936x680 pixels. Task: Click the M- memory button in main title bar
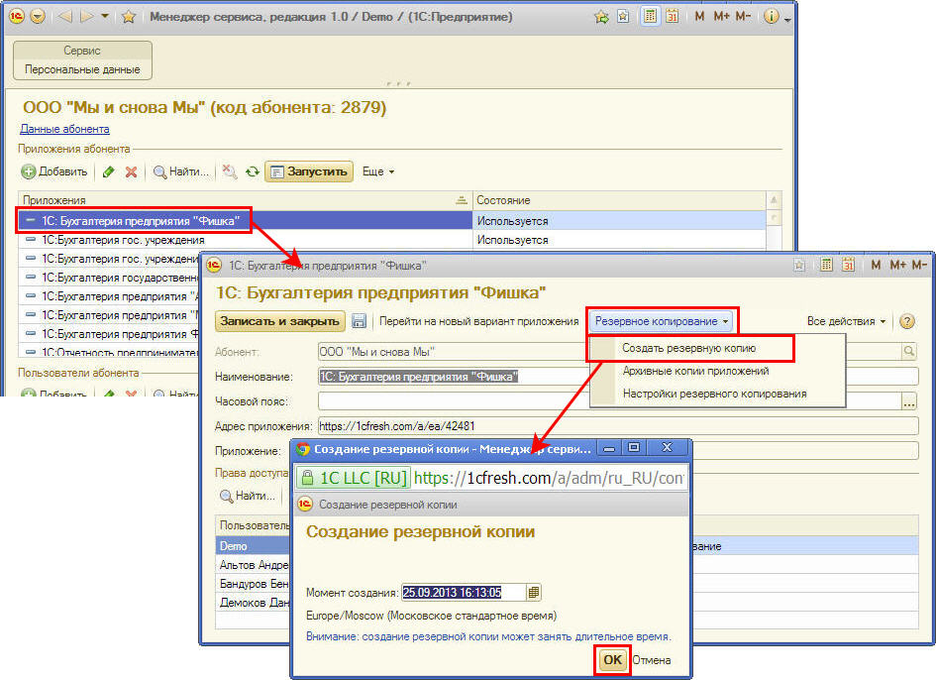743,17
